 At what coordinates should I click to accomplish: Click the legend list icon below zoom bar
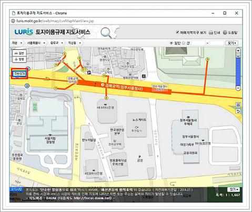pyautogui.click(x=238, y=105)
